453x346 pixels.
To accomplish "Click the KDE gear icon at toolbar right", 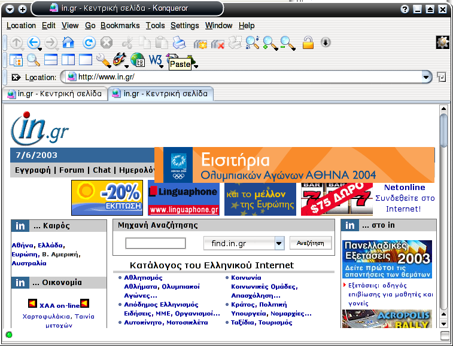I will pyautogui.click(x=443, y=42).
